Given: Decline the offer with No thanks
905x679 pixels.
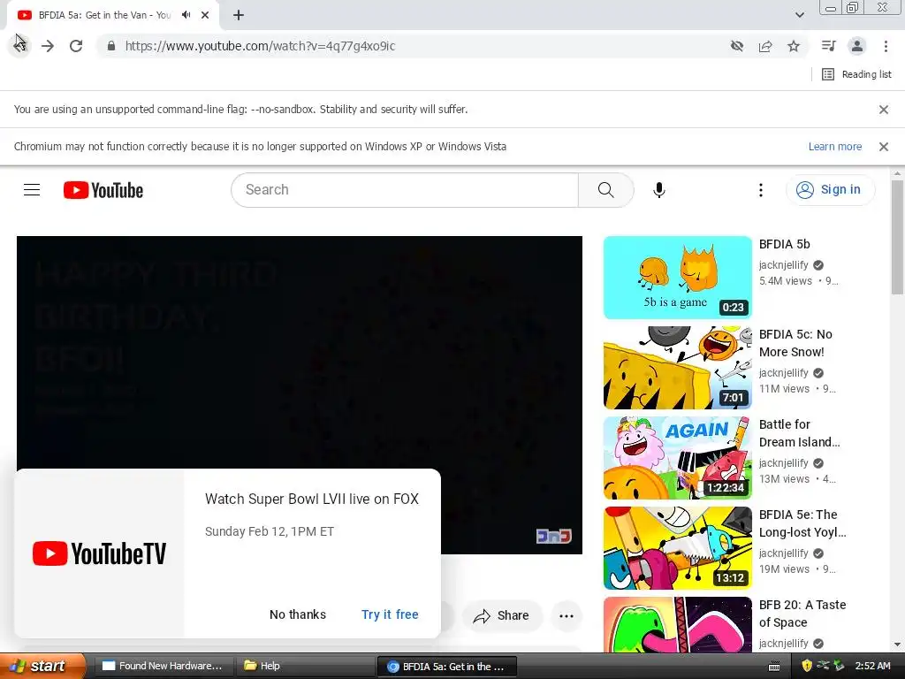Looking at the screenshot, I should point(298,614).
